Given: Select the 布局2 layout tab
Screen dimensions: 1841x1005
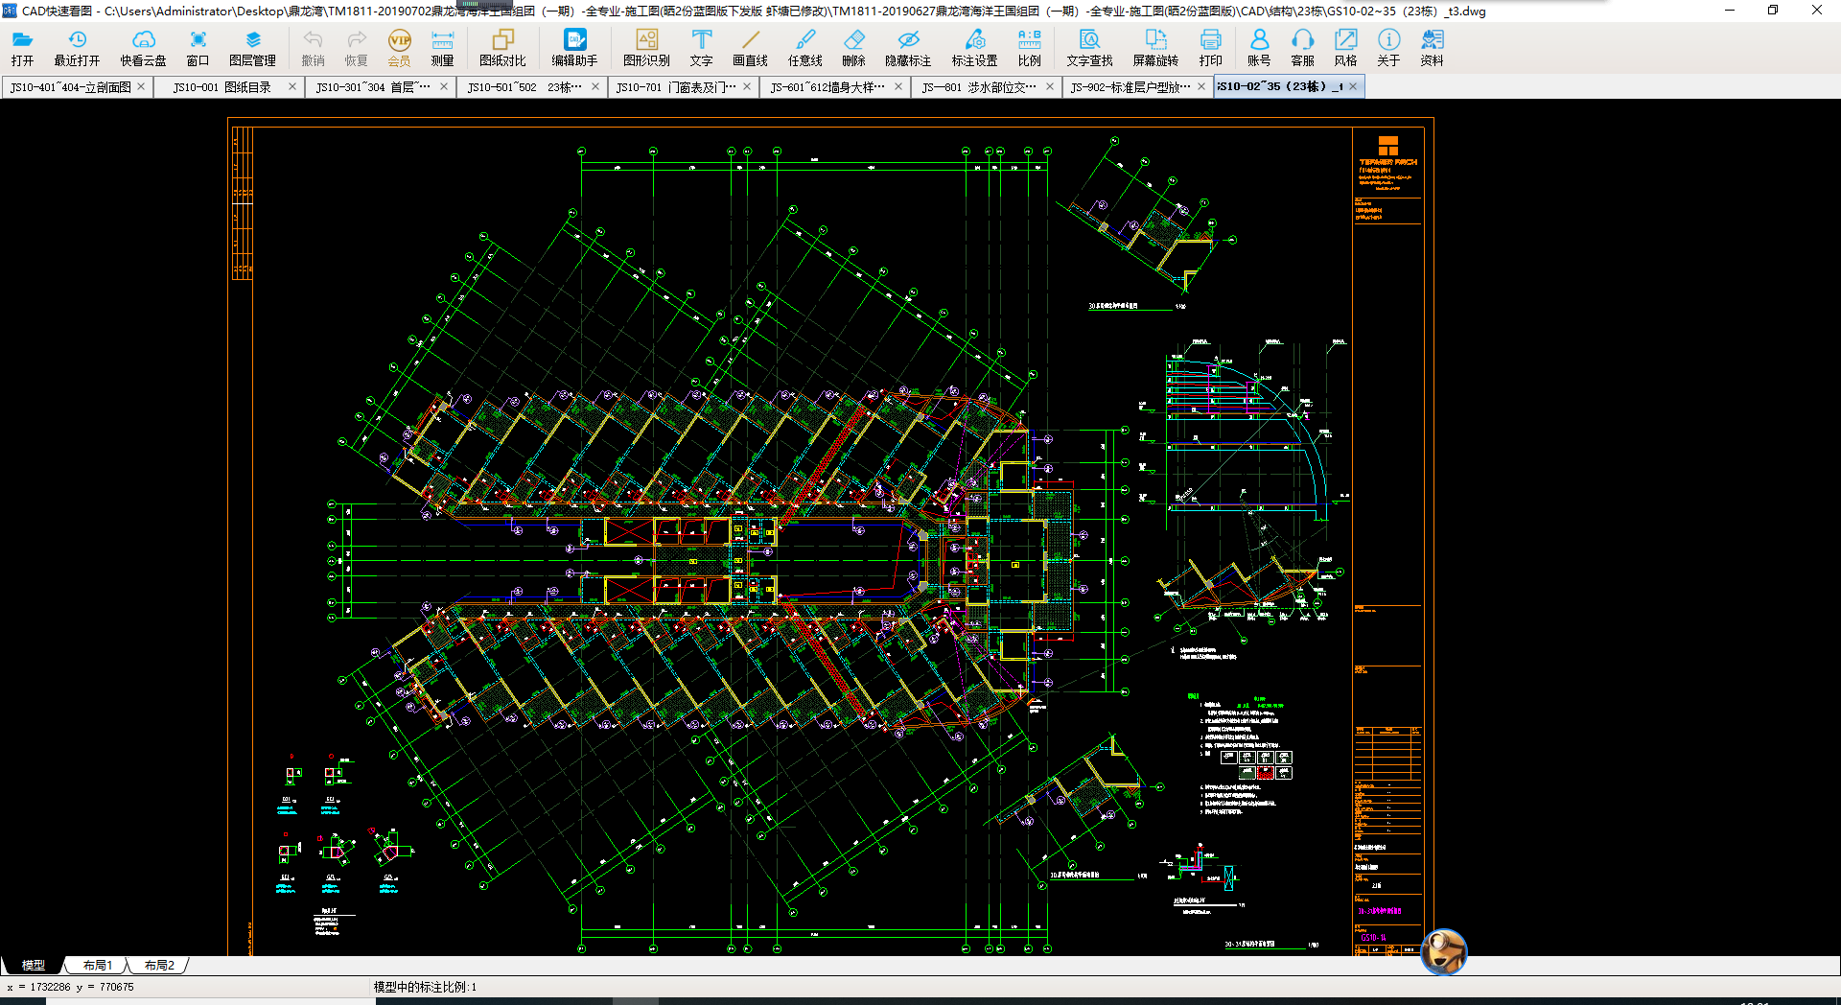Looking at the screenshot, I should pos(158,965).
